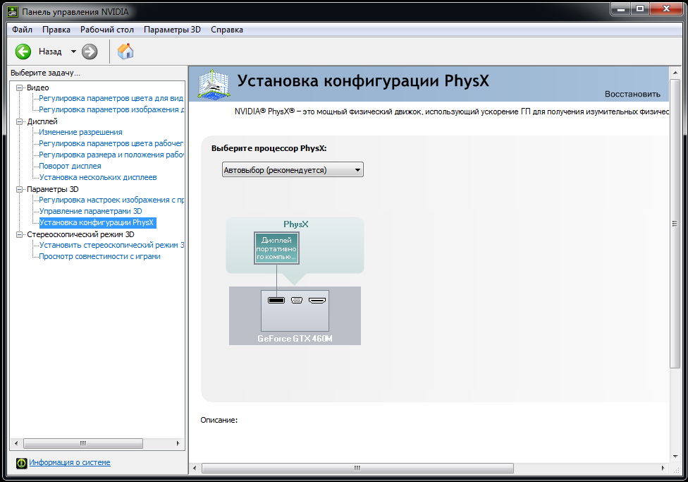Image resolution: width=688 pixels, height=482 pixels.
Task: Open the Справка menu
Action: (227, 30)
